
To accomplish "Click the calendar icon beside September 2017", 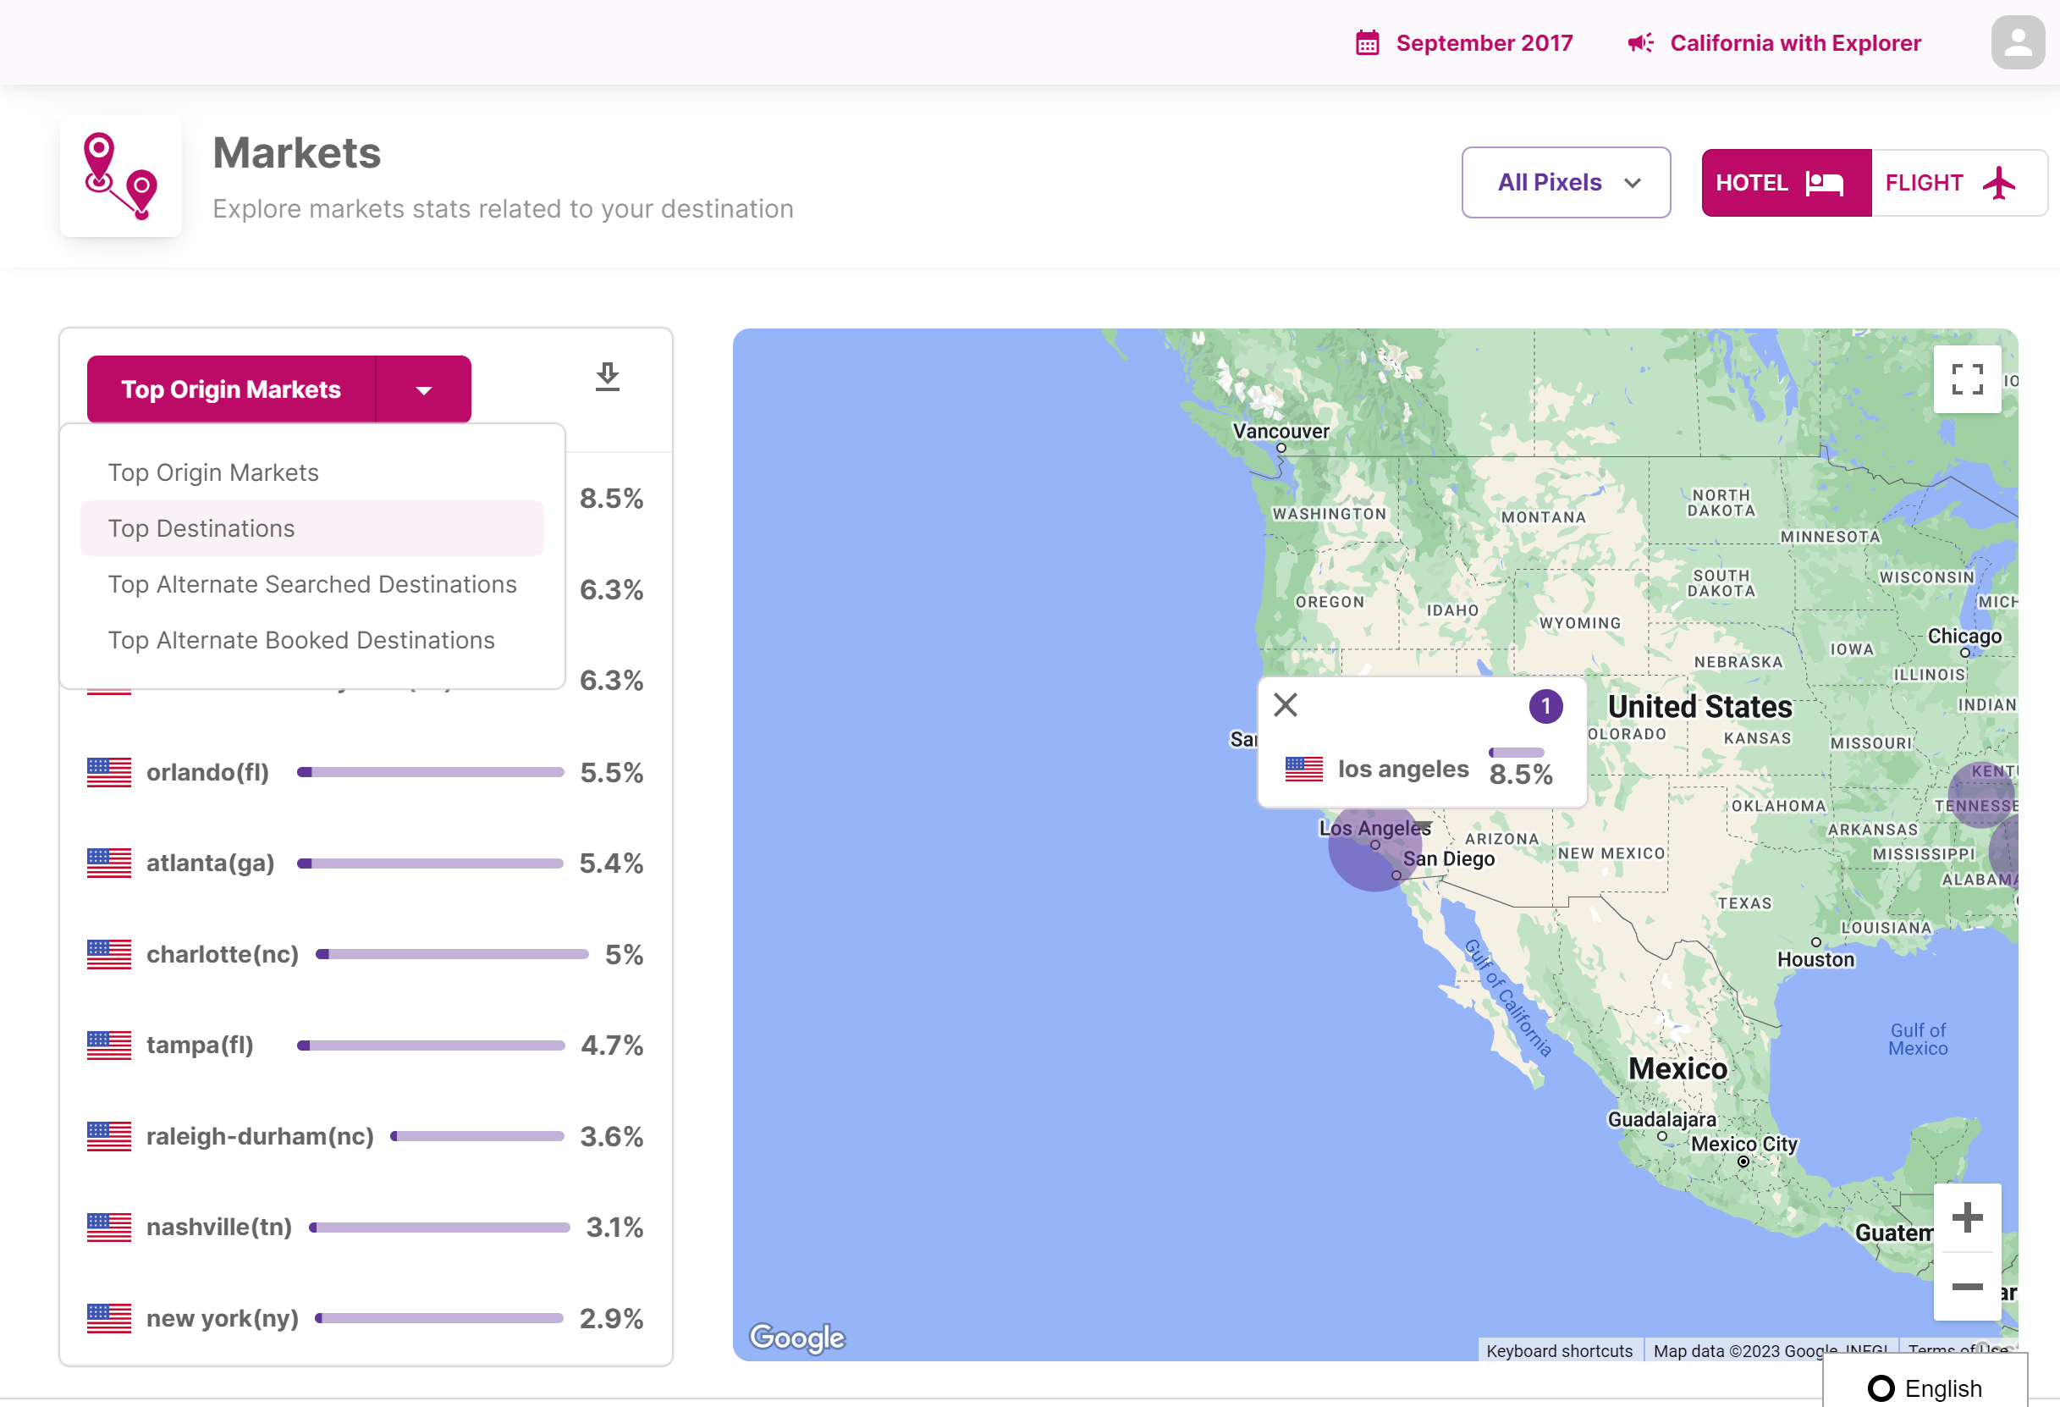I will [1367, 42].
